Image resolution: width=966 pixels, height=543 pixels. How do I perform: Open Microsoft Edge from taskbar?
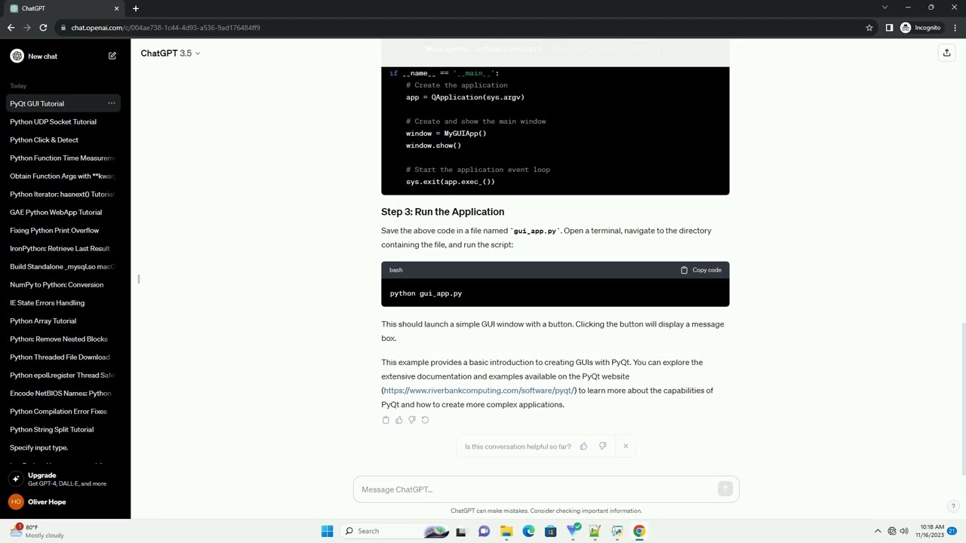(528, 531)
